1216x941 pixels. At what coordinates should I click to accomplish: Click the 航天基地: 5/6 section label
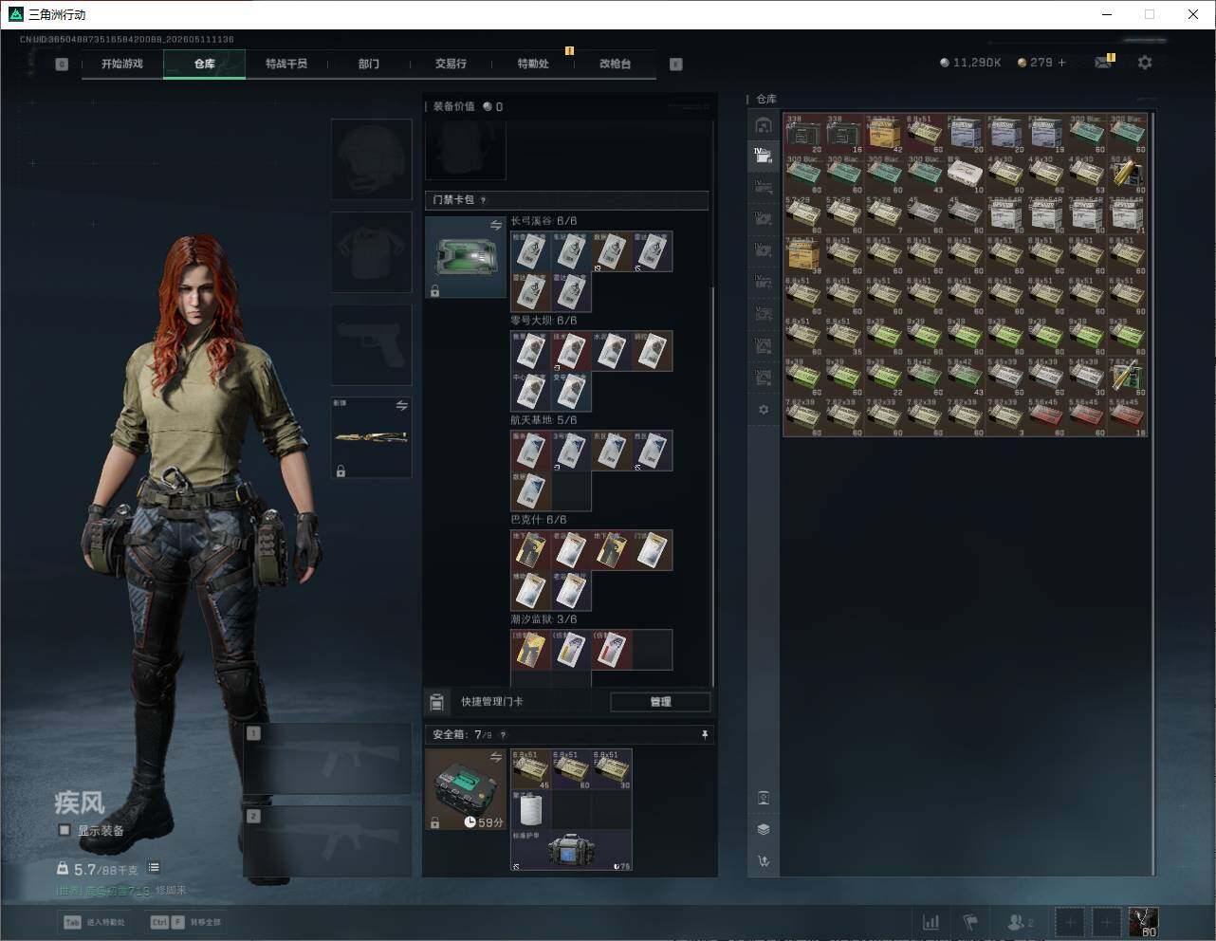[544, 420]
